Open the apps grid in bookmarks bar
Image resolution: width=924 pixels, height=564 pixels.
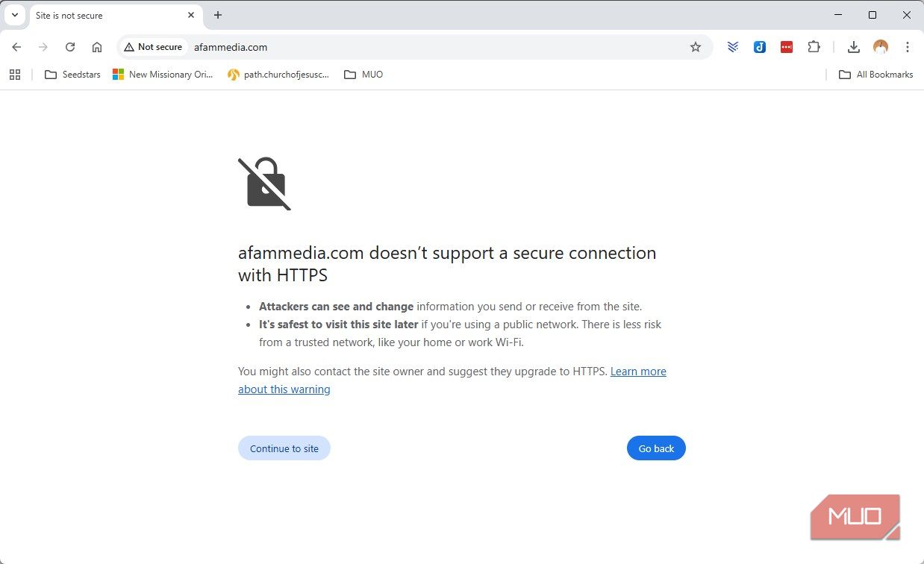[x=15, y=75]
